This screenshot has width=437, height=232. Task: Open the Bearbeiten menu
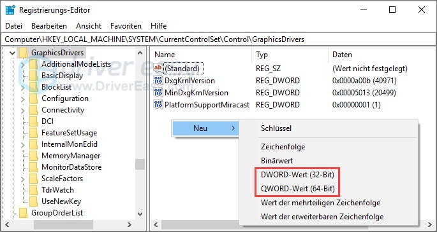pyautogui.click(x=49, y=26)
